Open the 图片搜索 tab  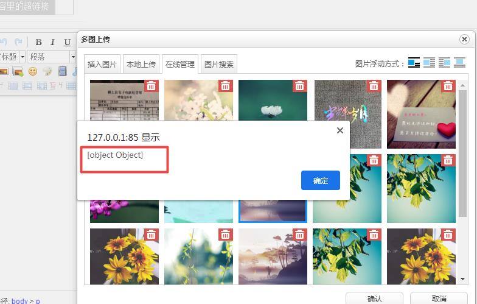click(218, 64)
